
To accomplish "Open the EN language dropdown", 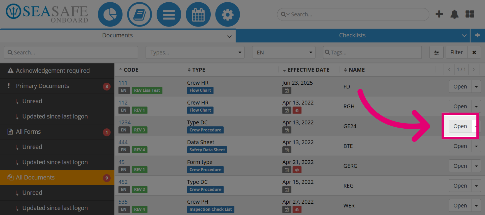I will coord(284,52).
